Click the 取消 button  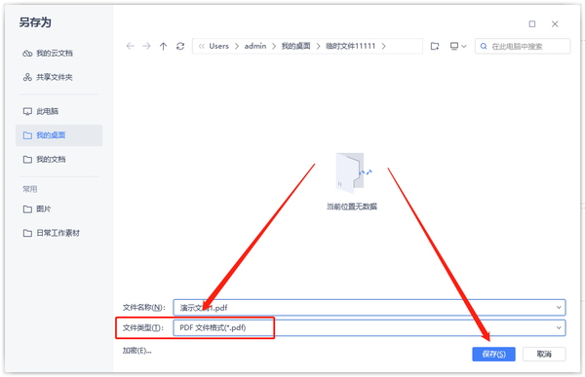point(544,354)
